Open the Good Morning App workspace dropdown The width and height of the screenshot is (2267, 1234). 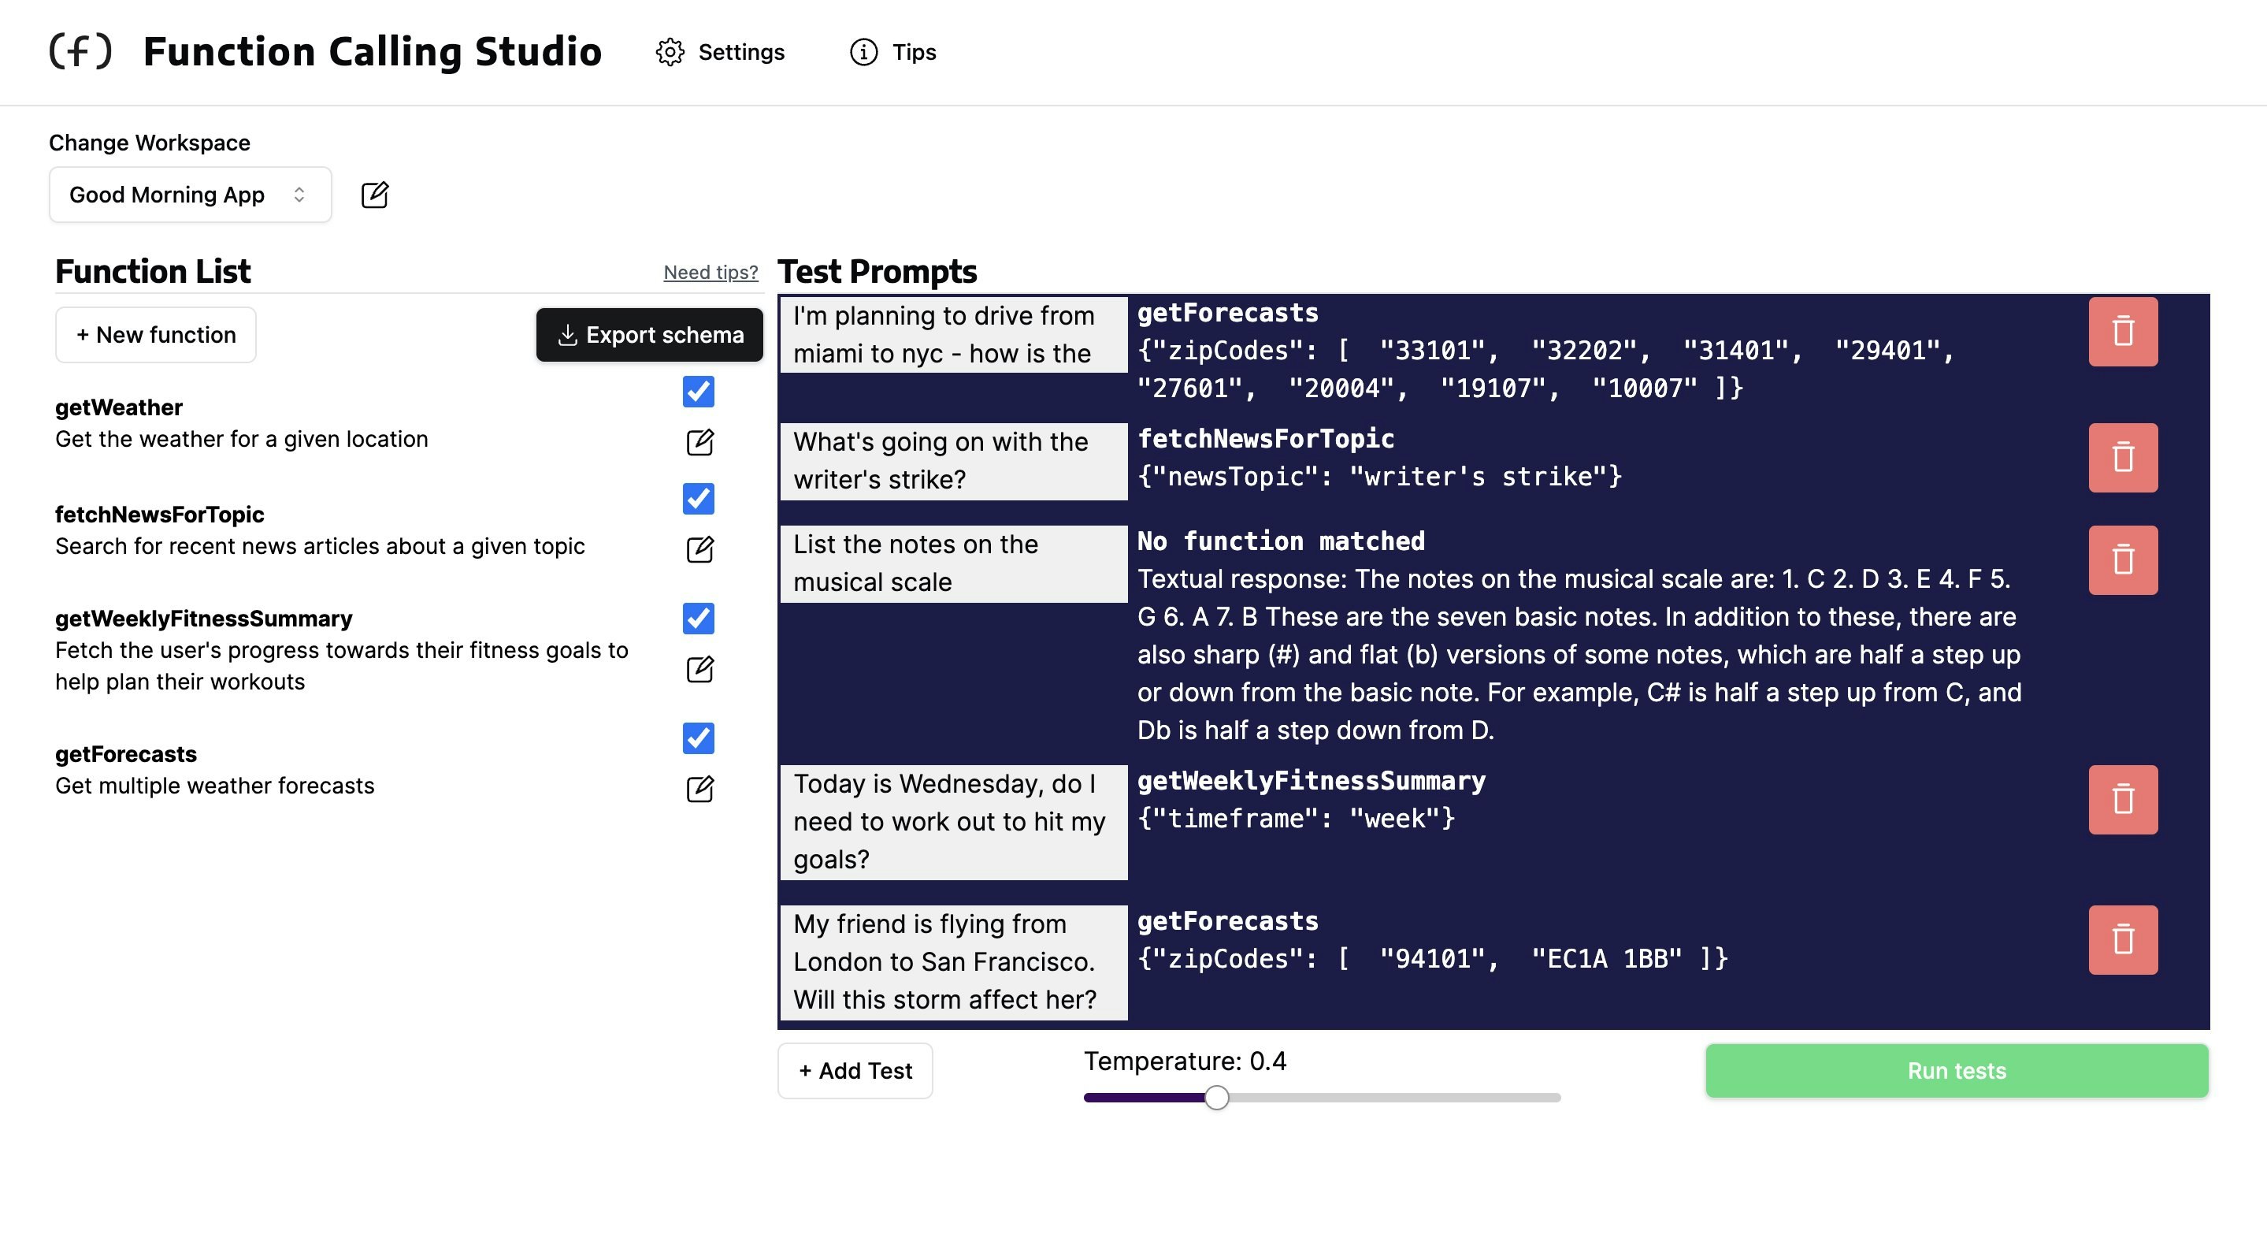tap(189, 195)
